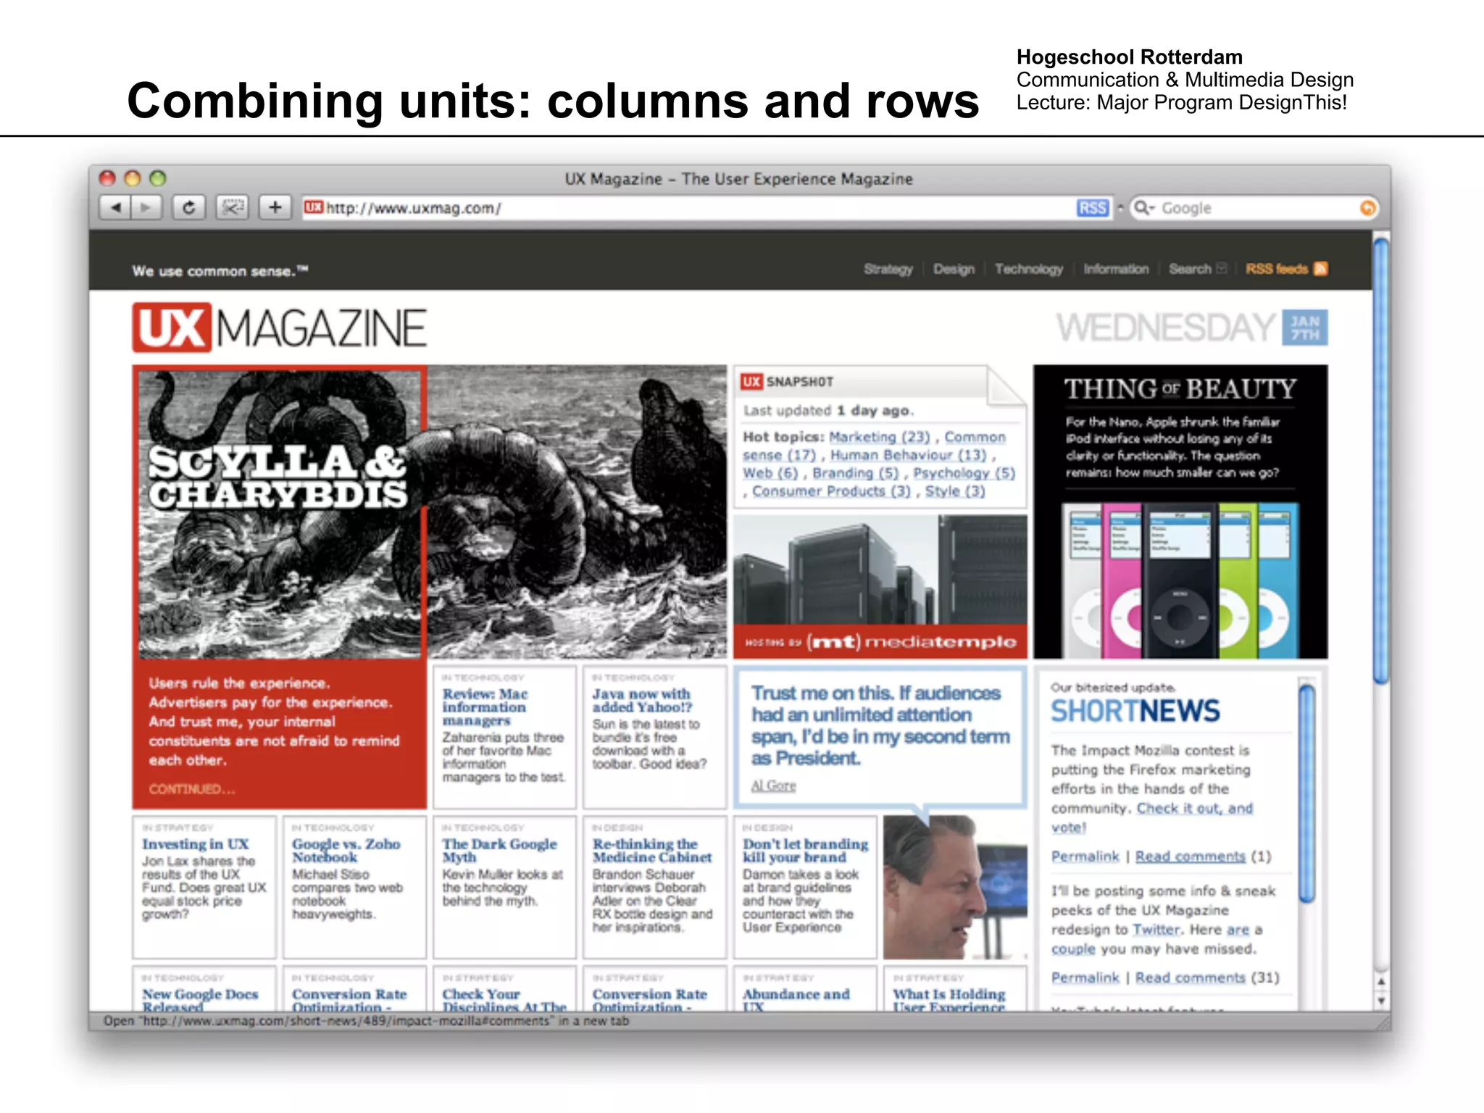Open the Strategy nav item

pos(888,269)
